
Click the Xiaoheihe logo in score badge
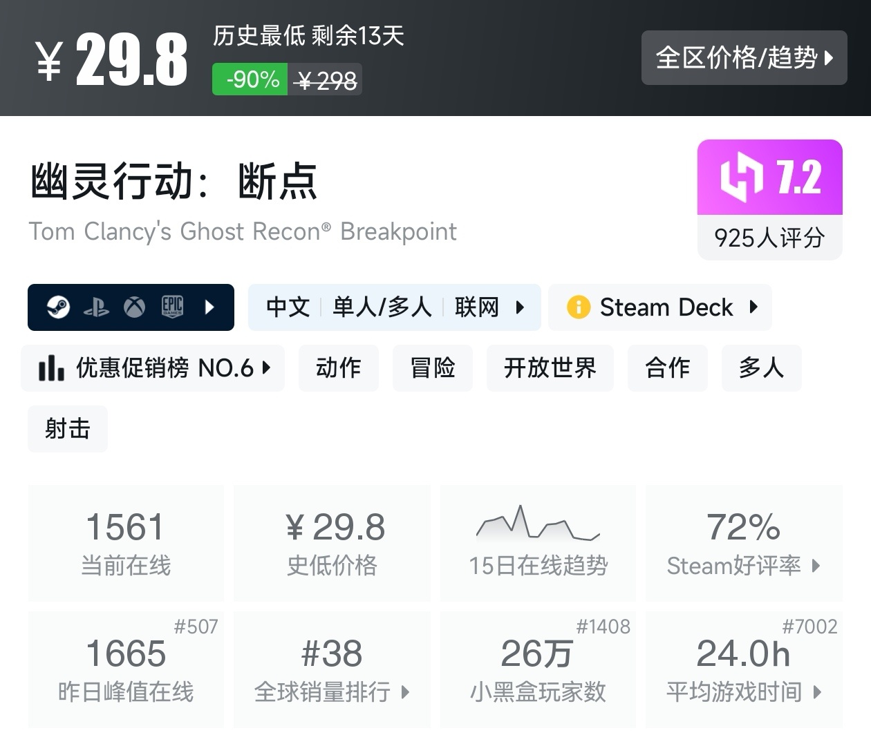click(740, 178)
